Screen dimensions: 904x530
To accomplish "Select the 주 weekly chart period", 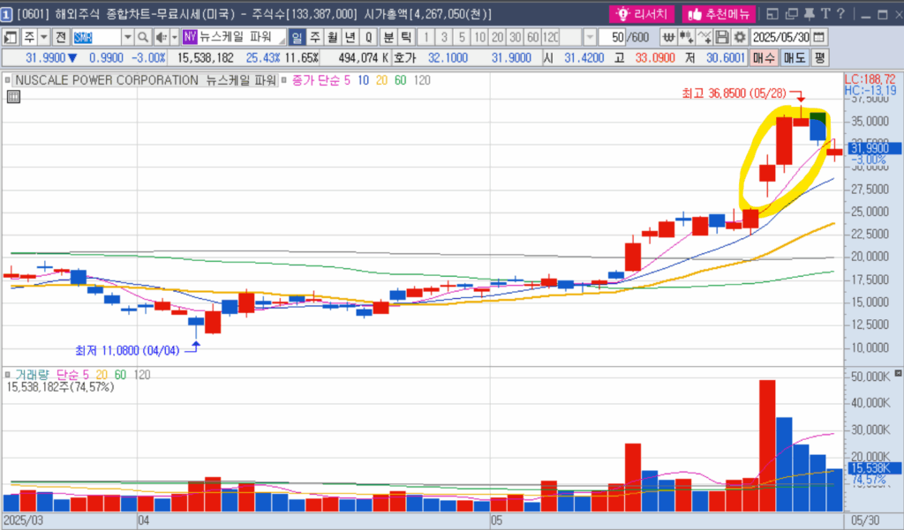I will pyautogui.click(x=315, y=37).
